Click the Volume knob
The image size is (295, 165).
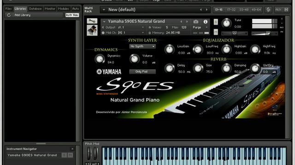click(x=134, y=59)
